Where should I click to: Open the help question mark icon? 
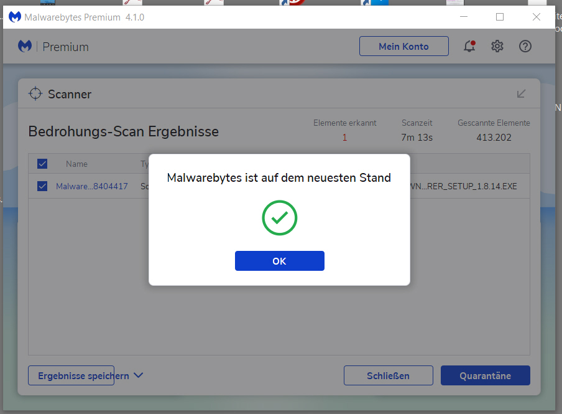(x=525, y=46)
